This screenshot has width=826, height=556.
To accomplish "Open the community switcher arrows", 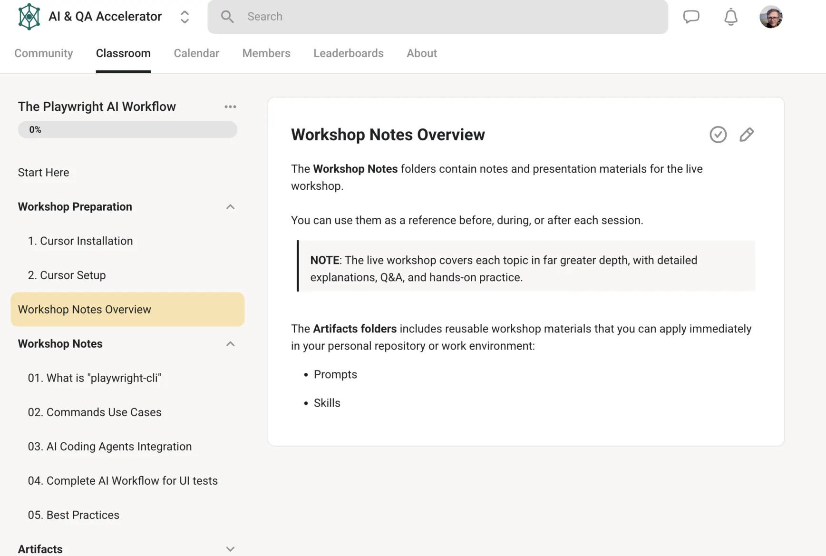I will pos(185,17).
